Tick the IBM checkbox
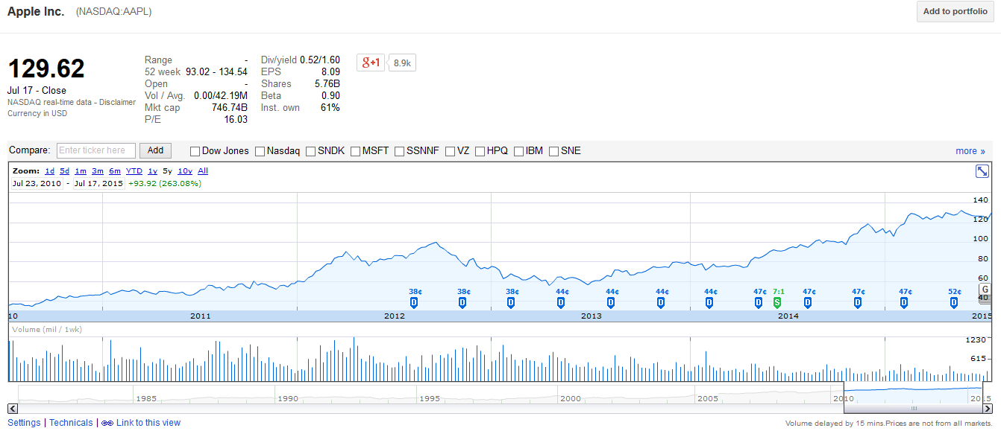The width and height of the screenshot is (1001, 431). tap(518, 151)
